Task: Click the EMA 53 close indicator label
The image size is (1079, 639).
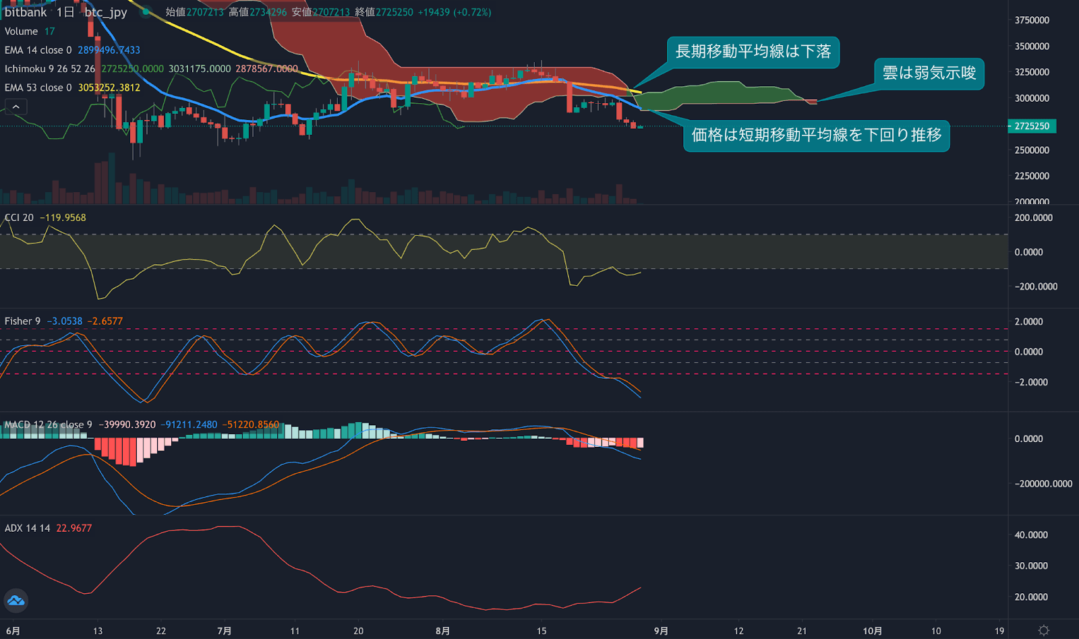Action: coord(38,88)
